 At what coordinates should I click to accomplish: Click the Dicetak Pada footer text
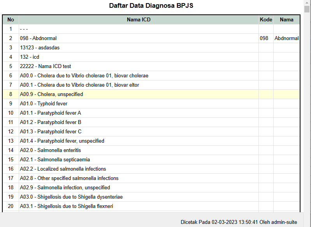239,222
